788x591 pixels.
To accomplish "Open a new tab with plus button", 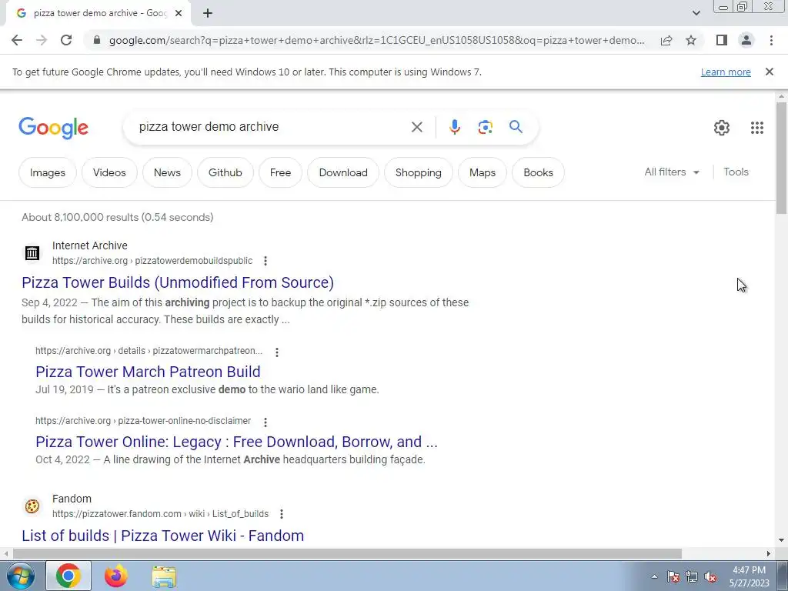I will [208, 14].
